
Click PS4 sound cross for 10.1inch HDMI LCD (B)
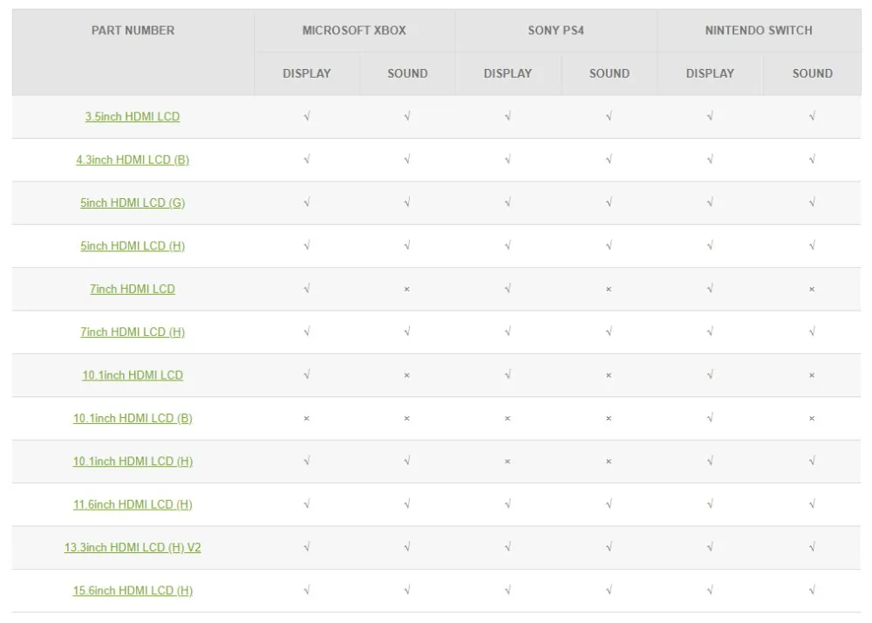click(x=609, y=418)
